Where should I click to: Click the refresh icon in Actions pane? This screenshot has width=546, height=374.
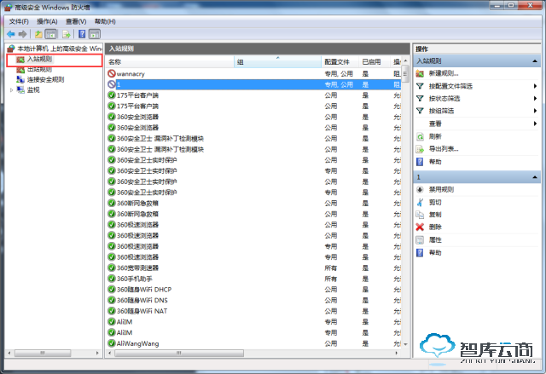(x=420, y=136)
